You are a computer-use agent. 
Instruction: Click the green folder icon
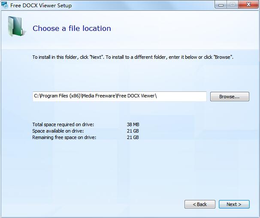point(17,27)
